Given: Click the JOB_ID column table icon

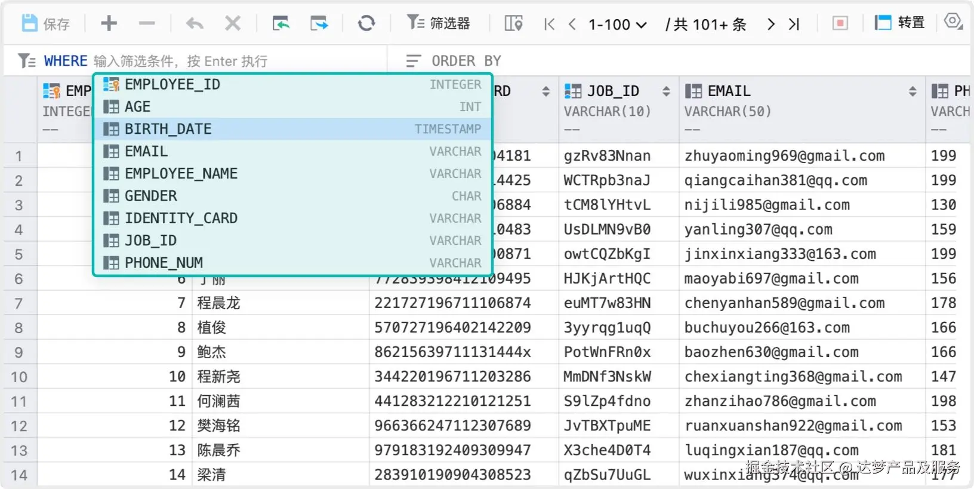Looking at the screenshot, I should pos(573,91).
